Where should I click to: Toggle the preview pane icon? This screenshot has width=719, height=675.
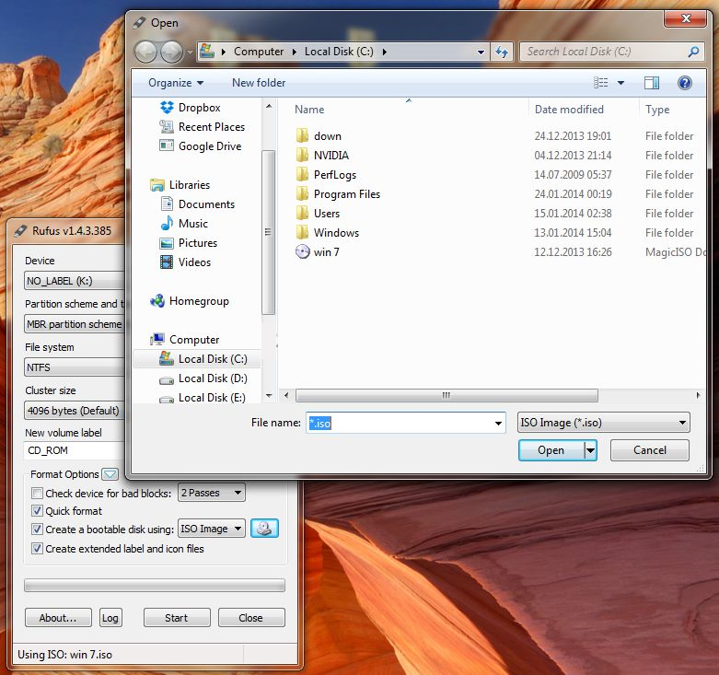(x=652, y=83)
